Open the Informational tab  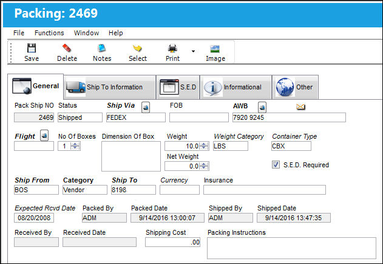click(236, 87)
